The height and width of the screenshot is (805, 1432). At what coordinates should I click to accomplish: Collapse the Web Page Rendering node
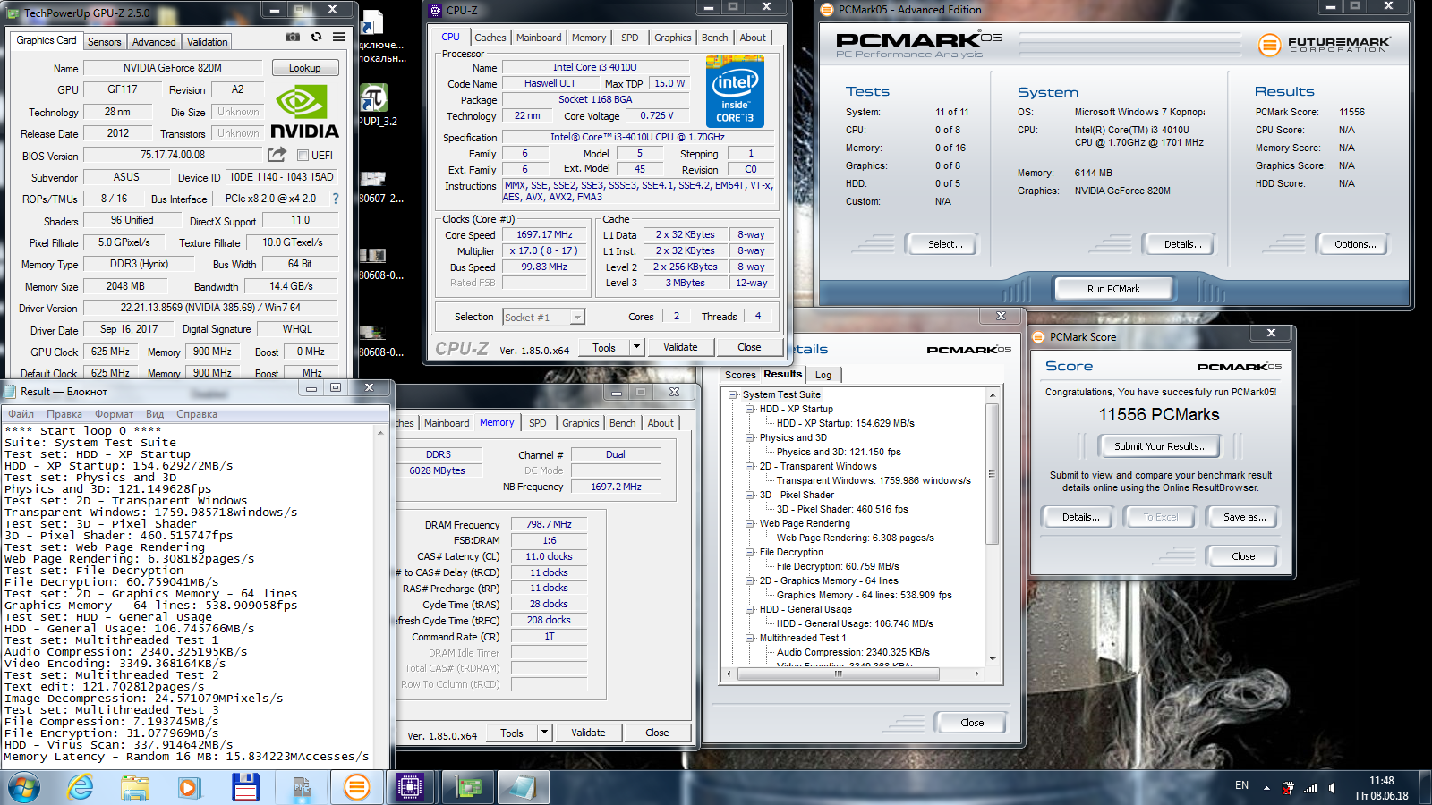pyautogui.click(x=750, y=523)
